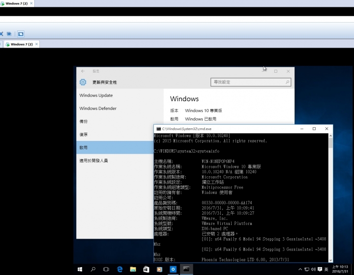Open the volume tray icon

pos(313,270)
